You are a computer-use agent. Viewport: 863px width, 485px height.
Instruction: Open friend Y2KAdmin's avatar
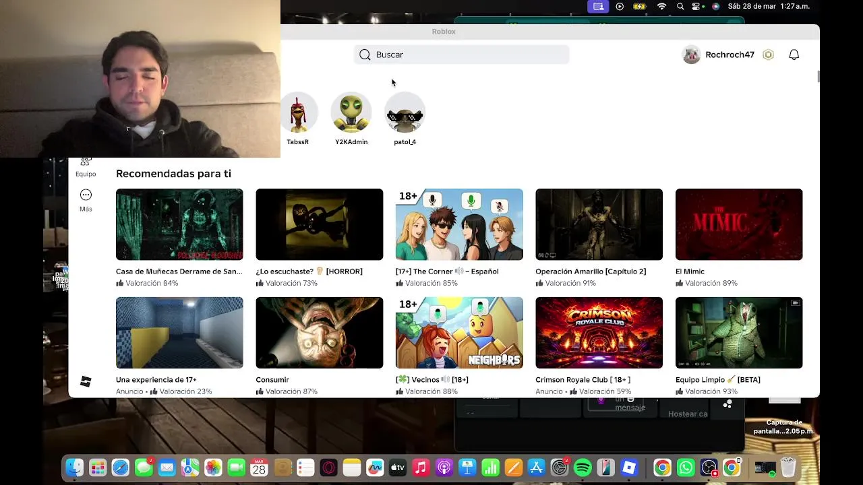click(x=351, y=112)
